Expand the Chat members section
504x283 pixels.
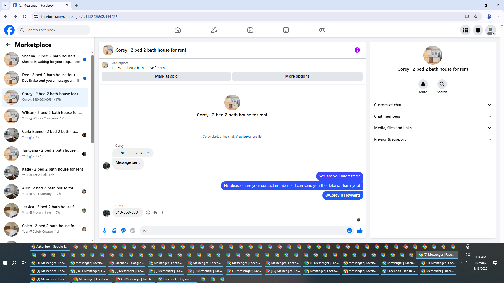(x=432, y=116)
